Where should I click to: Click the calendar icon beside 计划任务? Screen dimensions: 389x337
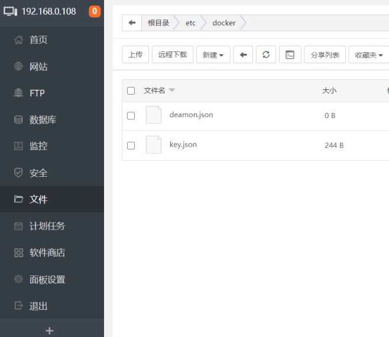(x=18, y=226)
